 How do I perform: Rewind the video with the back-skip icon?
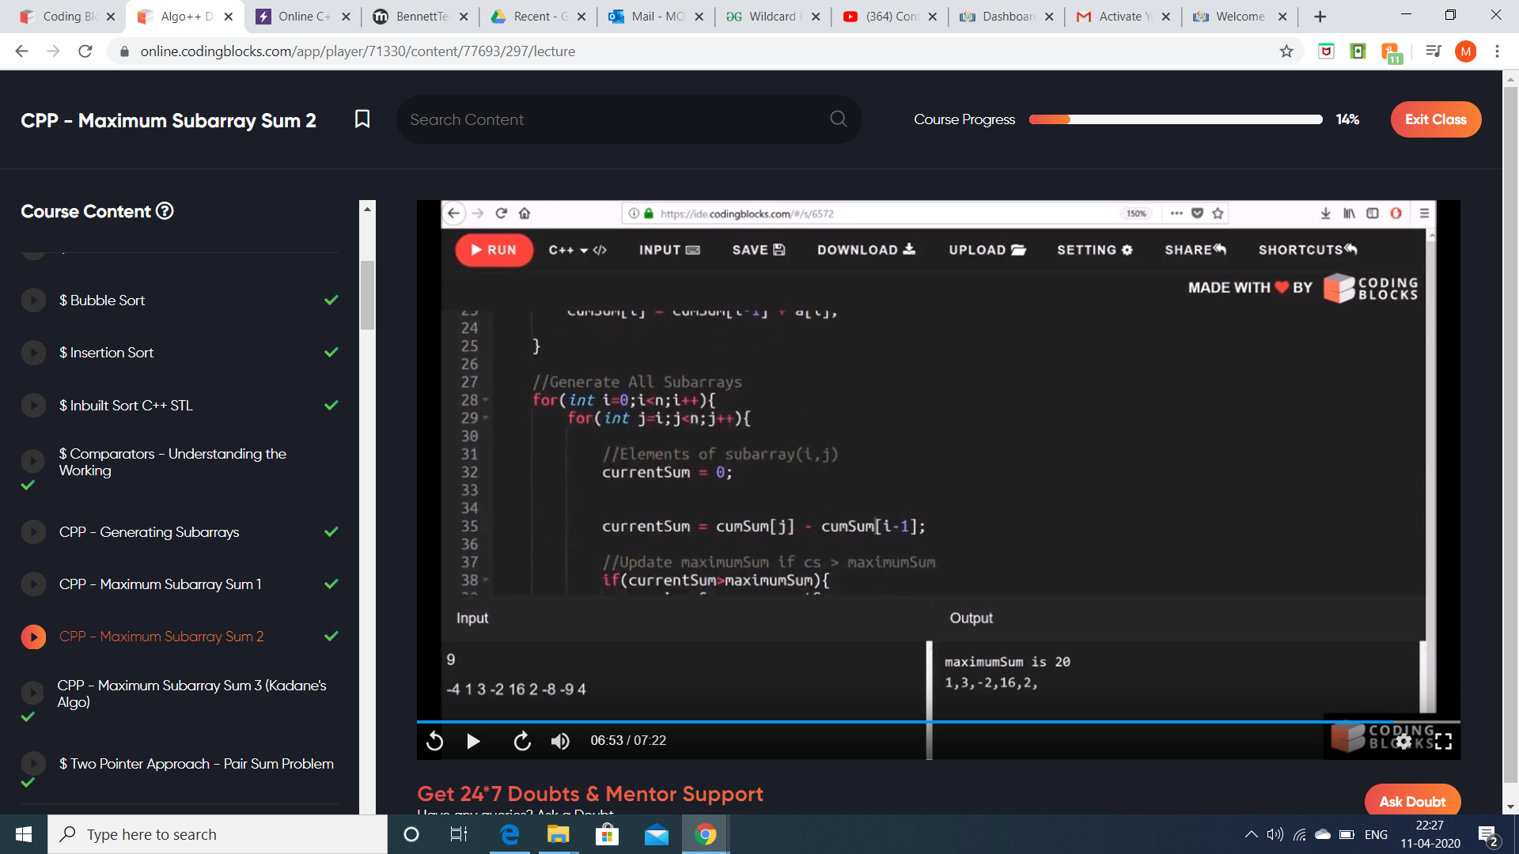click(434, 741)
